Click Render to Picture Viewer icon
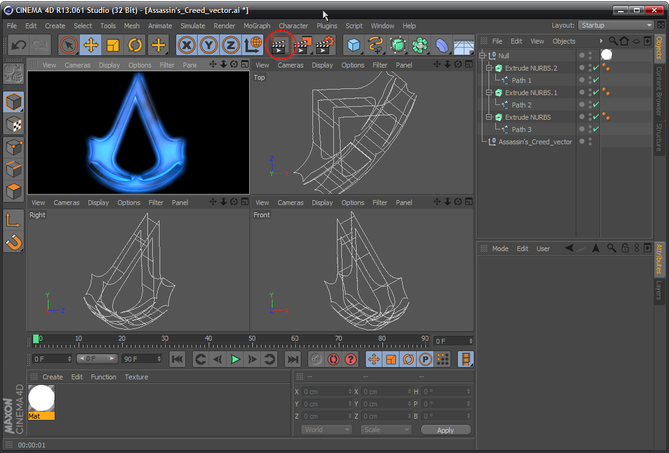This screenshot has height=453, width=669. [x=303, y=45]
